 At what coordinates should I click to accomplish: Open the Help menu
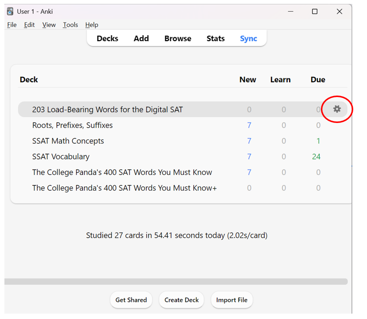92,25
